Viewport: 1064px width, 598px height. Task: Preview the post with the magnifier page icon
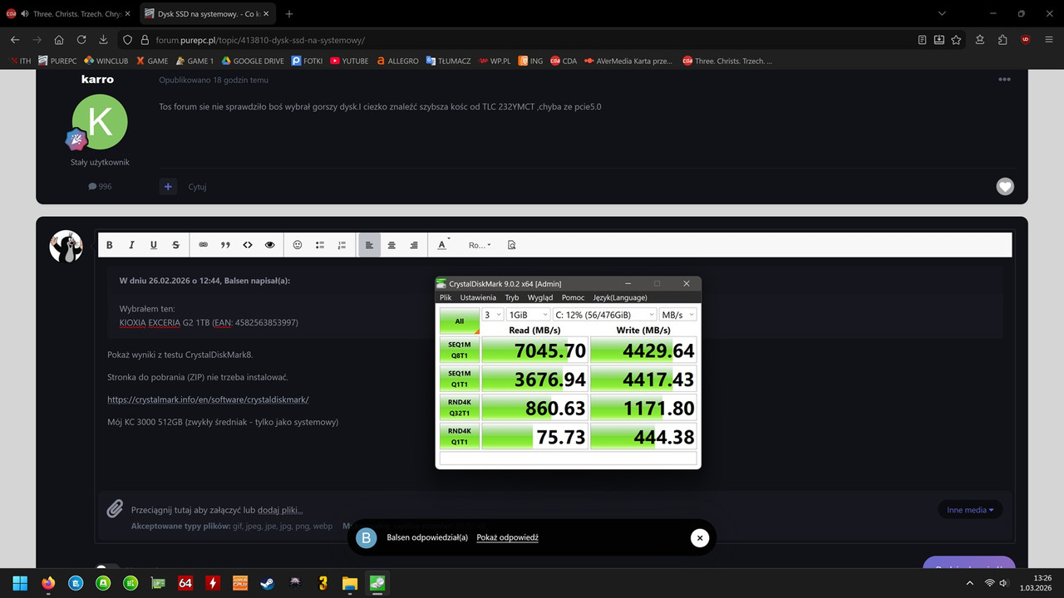pyautogui.click(x=511, y=245)
